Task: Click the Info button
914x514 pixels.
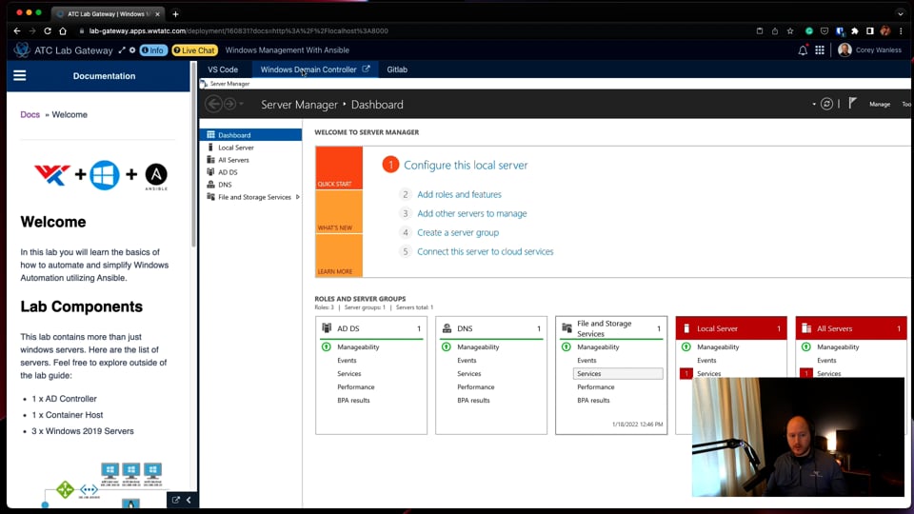Action: coord(153,50)
